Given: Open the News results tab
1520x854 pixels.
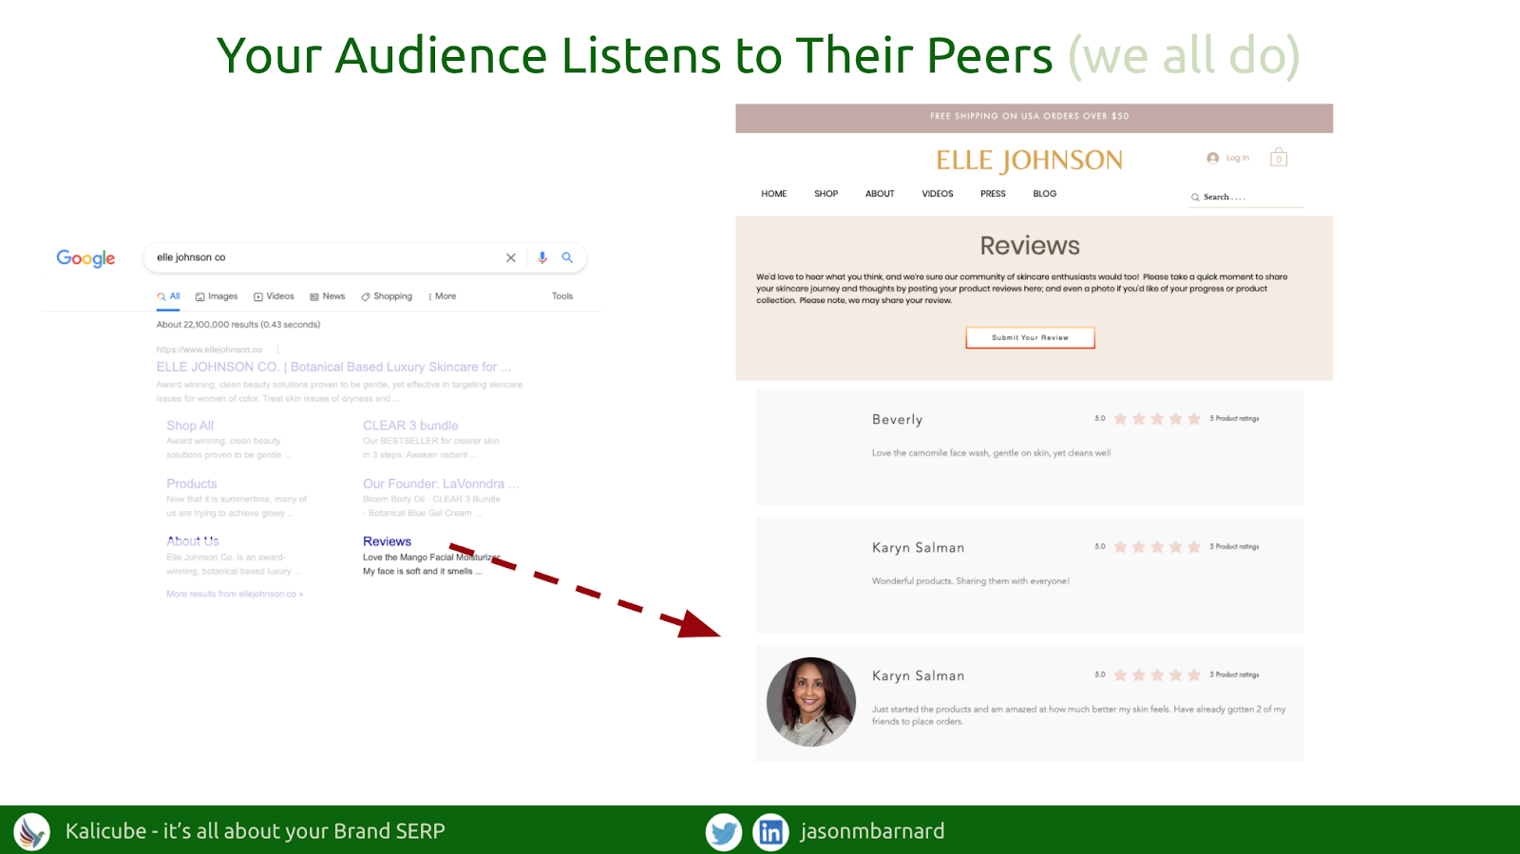Looking at the screenshot, I should click(328, 296).
